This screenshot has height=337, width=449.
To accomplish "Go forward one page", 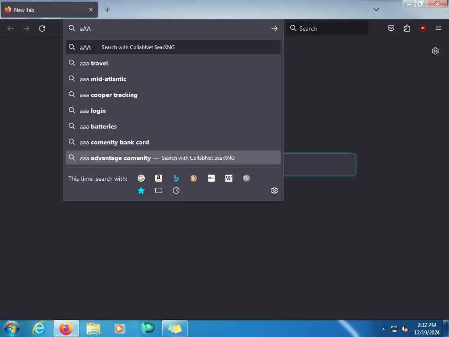I will click(x=26, y=29).
